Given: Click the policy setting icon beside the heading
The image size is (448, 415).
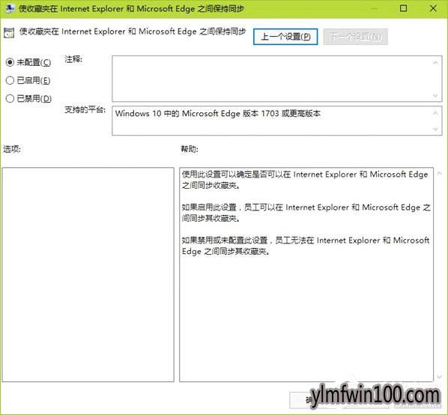Looking at the screenshot, I should pyautogui.click(x=9, y=33).
